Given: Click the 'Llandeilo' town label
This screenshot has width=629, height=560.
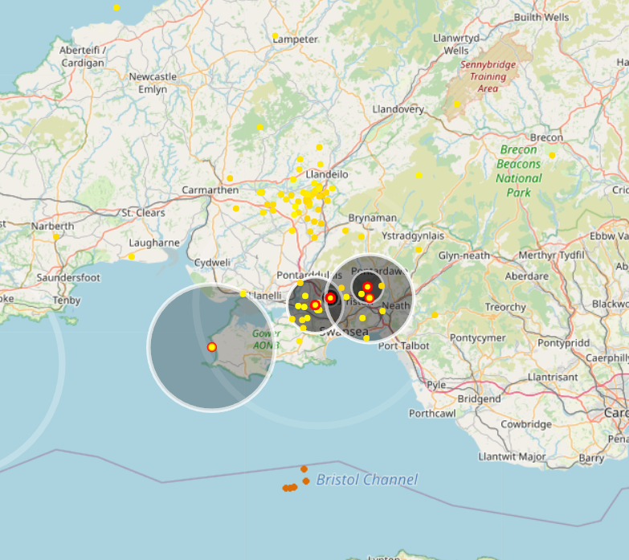Looking at the screenshot, I should 327,174.
